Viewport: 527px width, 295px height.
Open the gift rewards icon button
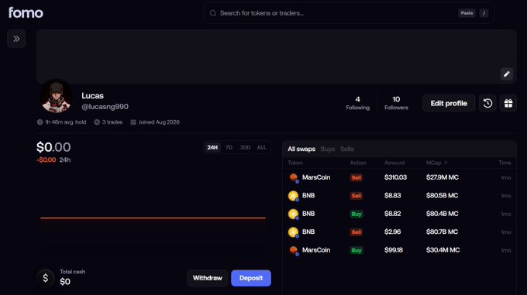pos(508,103)
